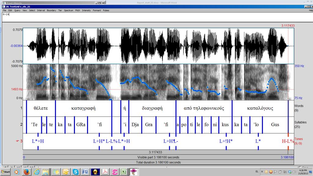Select the syllable interval Dja

[x=135, y=125]
